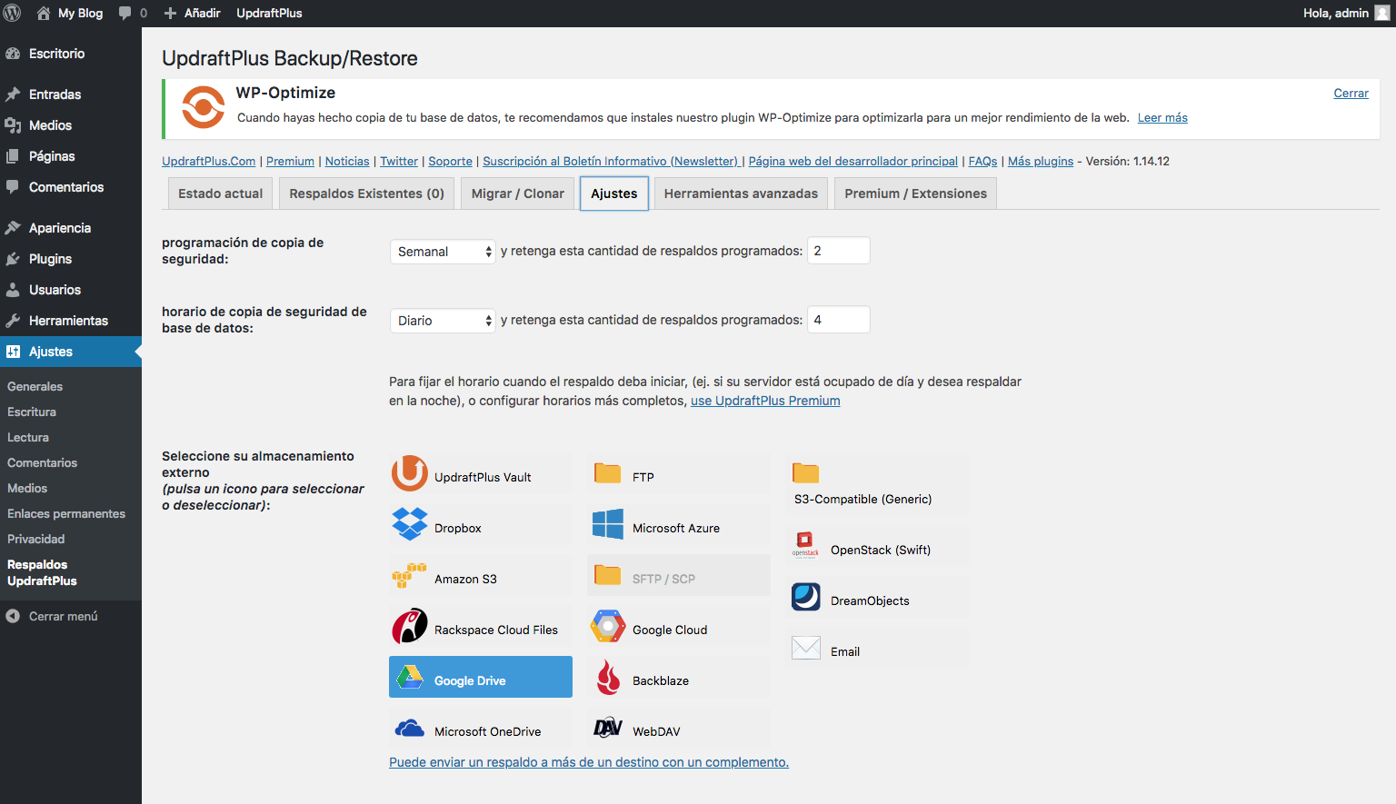Click file backups retention count field
The width and height of the screenshot is (1396, 804).
coord(838,251)
